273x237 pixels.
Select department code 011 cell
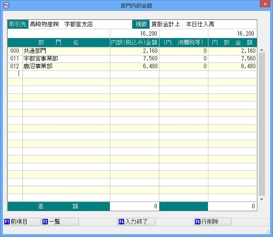[15, 59]
